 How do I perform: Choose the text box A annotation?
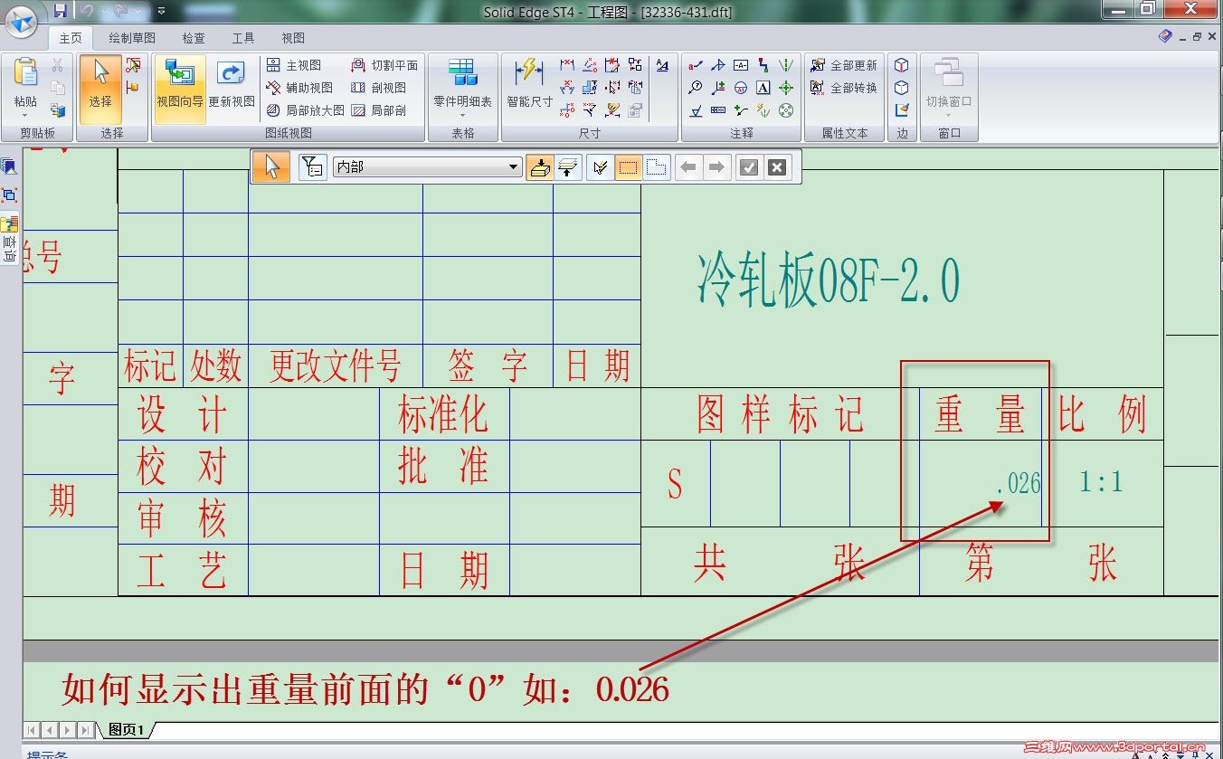point(763,88)
